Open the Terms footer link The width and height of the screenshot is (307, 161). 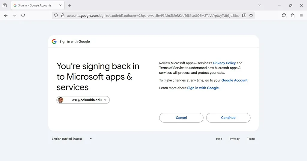(x=251, y=139)
